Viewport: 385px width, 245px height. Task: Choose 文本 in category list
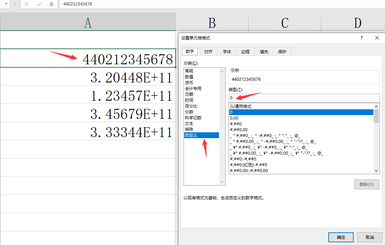(201, 123)
